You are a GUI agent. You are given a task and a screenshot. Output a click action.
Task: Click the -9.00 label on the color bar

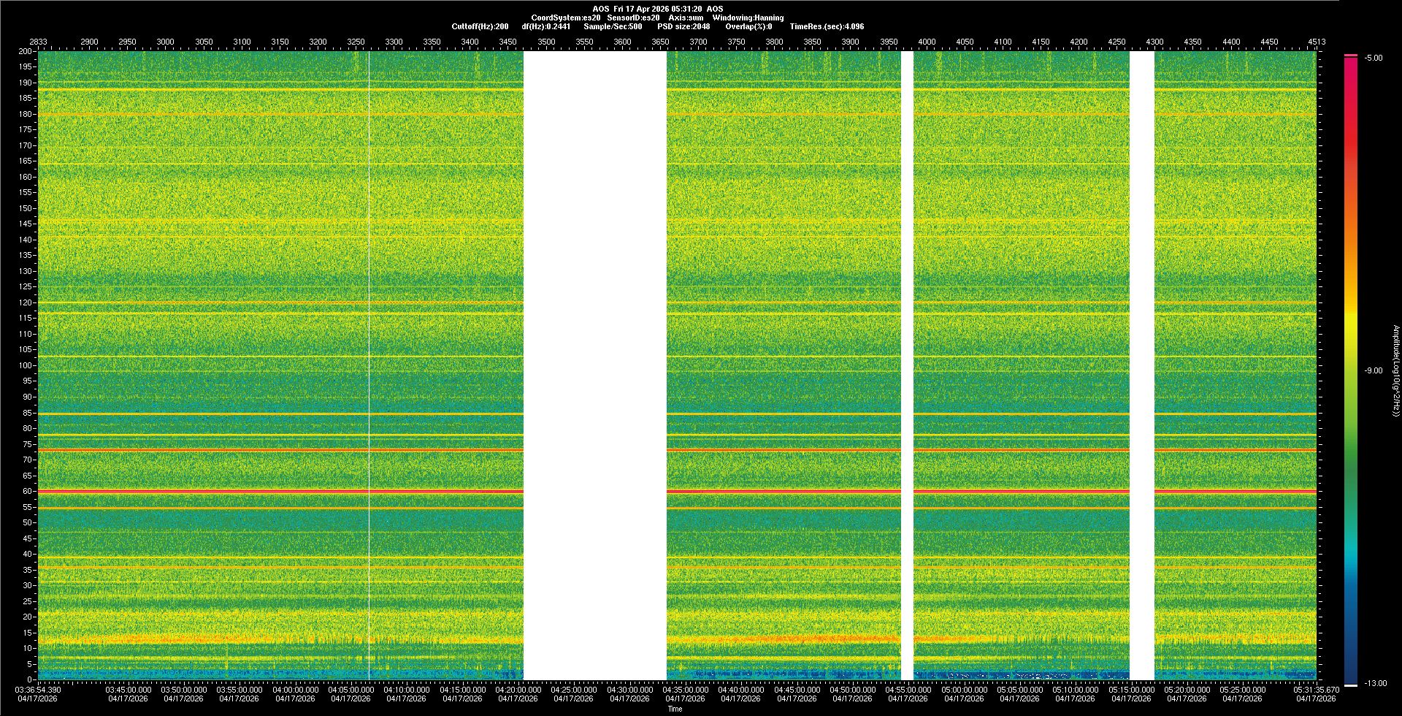[1373, 370]
